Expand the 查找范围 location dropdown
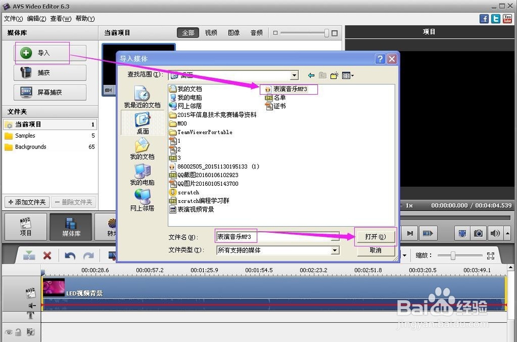The height and width of the screenshot is (342, 517). 294,75
